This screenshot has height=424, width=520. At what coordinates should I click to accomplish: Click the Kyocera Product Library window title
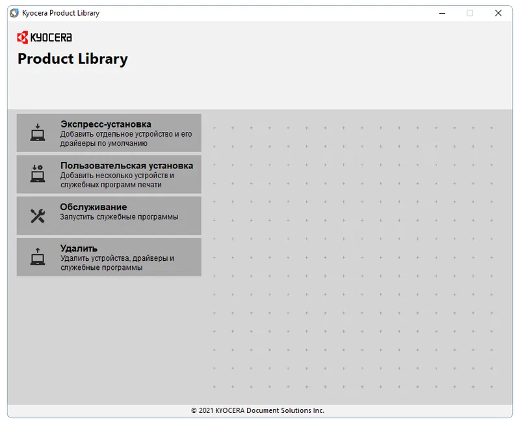[60, 13]
